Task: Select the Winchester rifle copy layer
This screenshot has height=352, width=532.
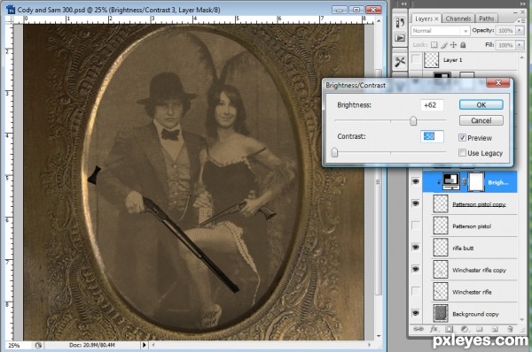Action: click(470, 270)
